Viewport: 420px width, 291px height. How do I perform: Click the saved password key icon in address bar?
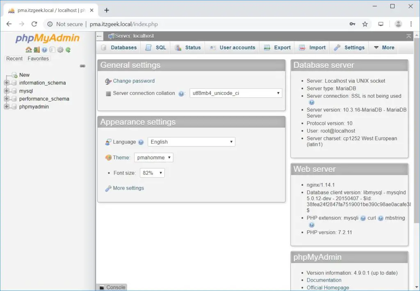tap(352, 24)
